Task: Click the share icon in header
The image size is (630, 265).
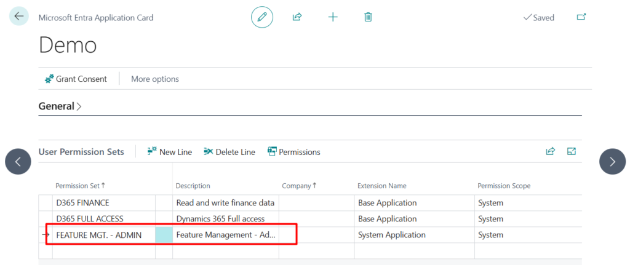Action: (297, 17)
